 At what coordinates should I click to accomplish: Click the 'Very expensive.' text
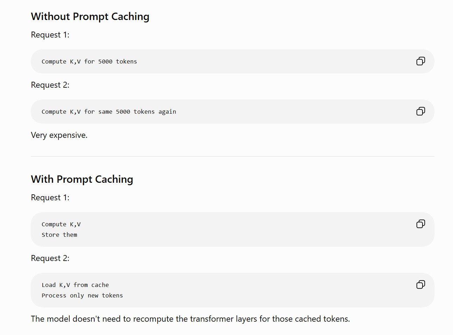click(x=59, y=135)
